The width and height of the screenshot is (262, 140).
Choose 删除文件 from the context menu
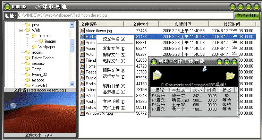coord(114,70)
